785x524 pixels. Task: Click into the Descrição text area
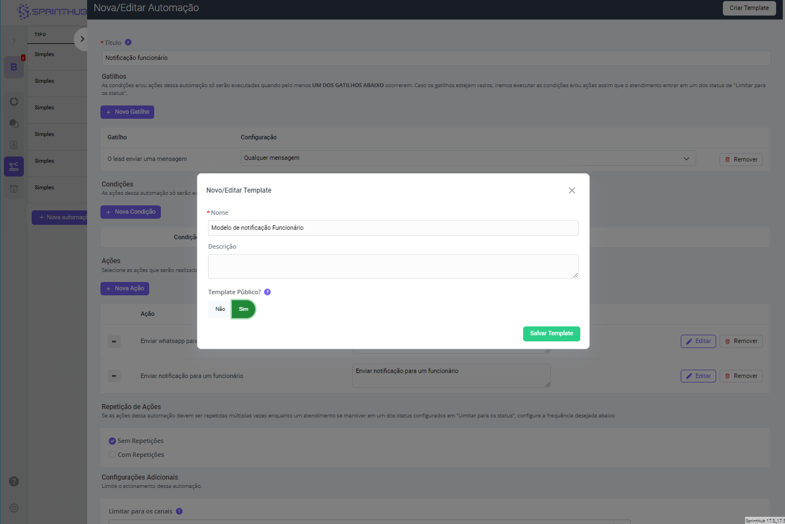tap(393, 266)
